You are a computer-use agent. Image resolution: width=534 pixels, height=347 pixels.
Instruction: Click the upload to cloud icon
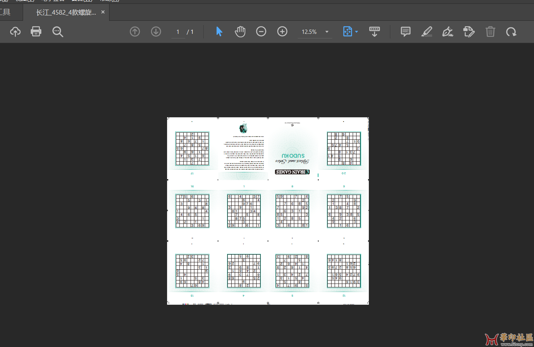click(x=15, y=32)
